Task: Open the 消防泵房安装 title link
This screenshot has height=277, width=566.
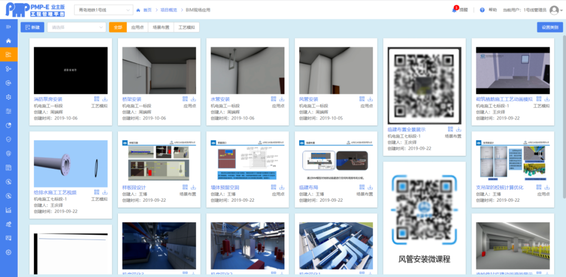Action: coord(48,99)
